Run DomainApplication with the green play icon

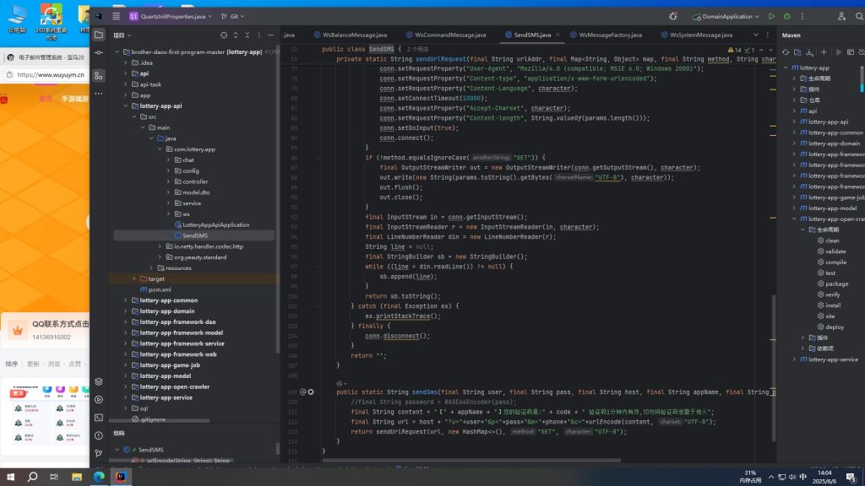tap(772, 17)
